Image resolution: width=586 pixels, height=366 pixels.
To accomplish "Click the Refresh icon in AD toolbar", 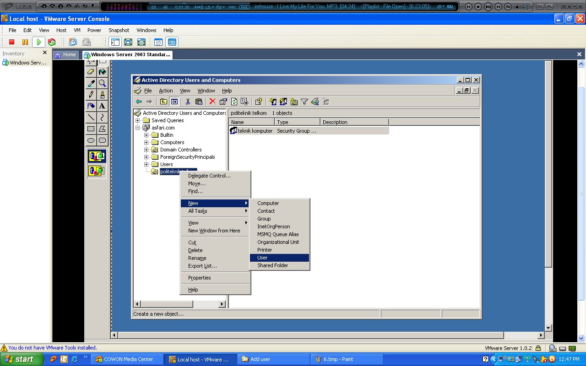I will (x=234, y=102).
